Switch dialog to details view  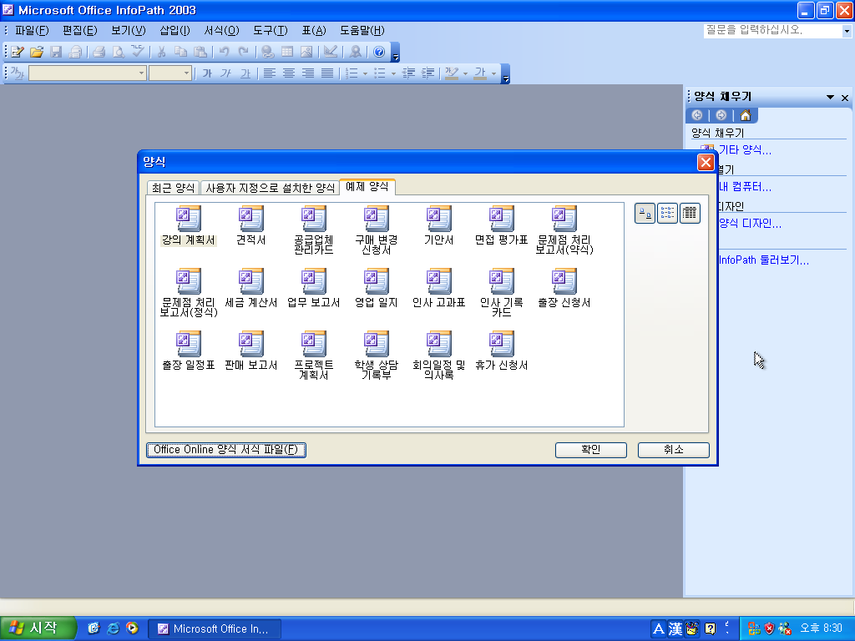690,213
